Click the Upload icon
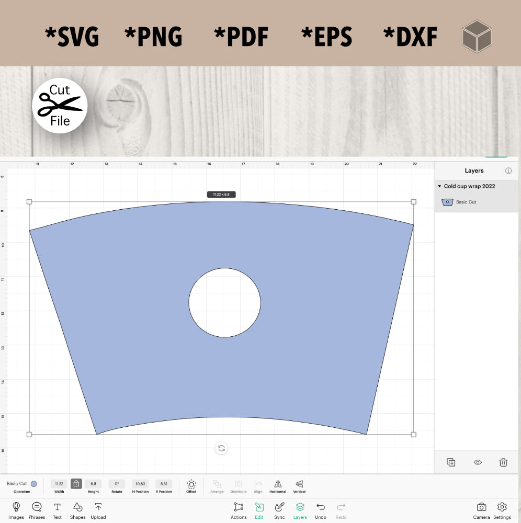Screen dimensions: 521x523 click(x=98, y=507)
